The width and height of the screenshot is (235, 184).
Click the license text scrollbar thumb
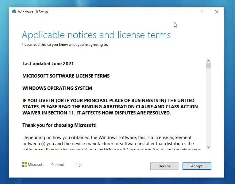pos(208,66)
